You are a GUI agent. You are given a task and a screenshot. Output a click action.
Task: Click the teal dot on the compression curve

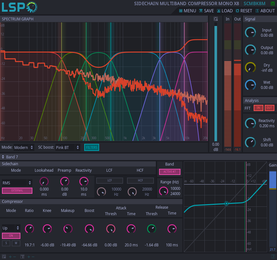226,204
